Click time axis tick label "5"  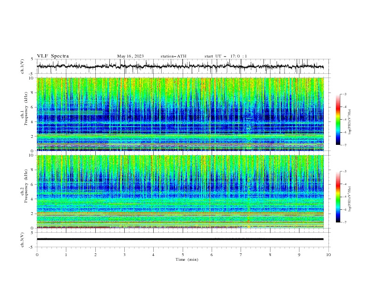click(183, 255)
